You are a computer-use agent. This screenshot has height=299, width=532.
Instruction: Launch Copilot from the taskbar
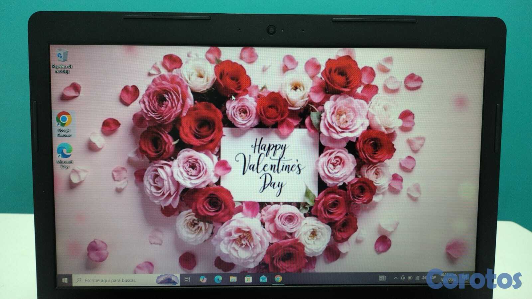[x=203, y=279]
